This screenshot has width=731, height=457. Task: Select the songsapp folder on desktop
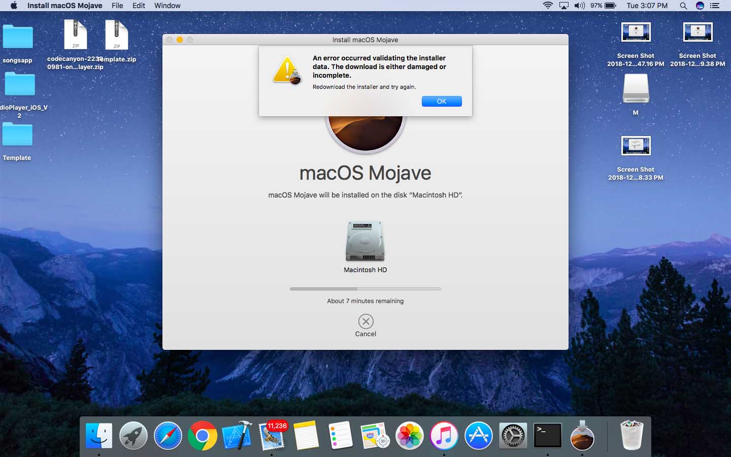pyautogui.click(x=18, y=38)
